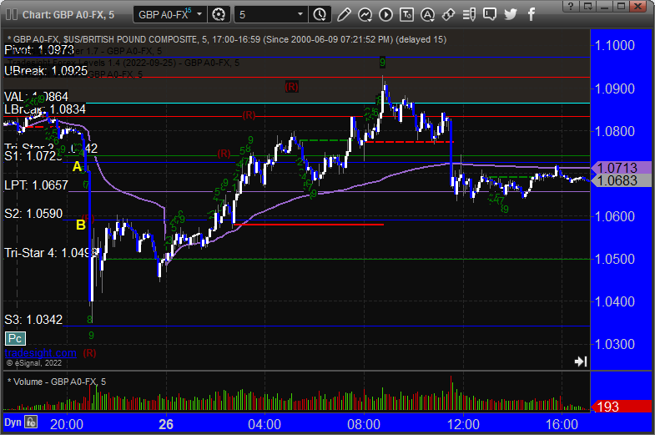Image resolution: width=655 pixels, height=435 pixels.
Task: Click the Chart: GBP A0-FX, 5 window title
Action: pyautogui.click(x=68, y=15)
